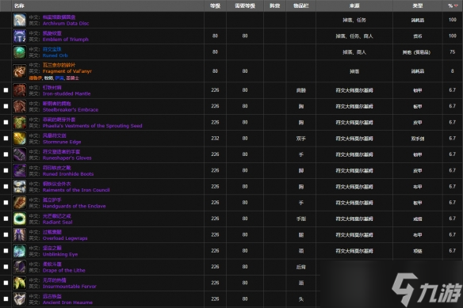Tick the Radiant Seal row checkbox
The height and width of the screenshot is (308, 463).
pos(6,219)
